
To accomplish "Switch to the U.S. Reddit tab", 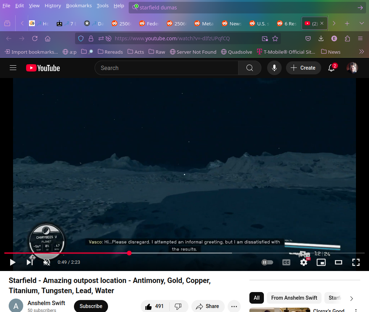I will [x=259, y=24].
